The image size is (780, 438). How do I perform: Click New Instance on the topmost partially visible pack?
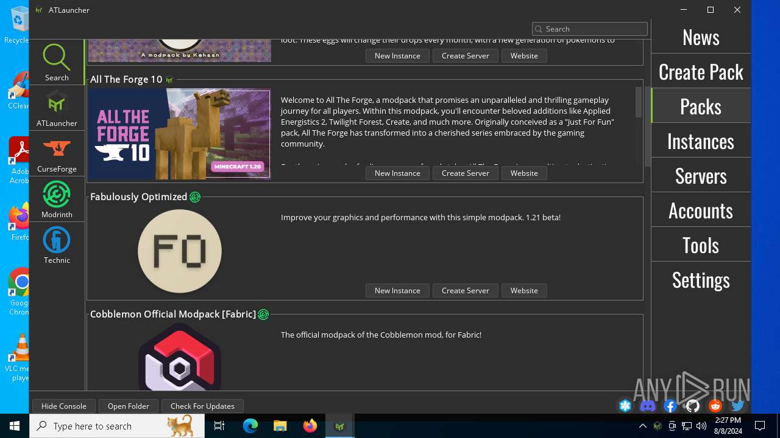coord(397,55)
